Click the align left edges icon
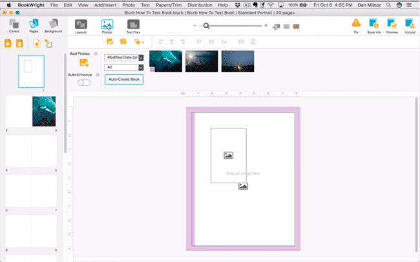420x262 pixels. pos(161,41)
